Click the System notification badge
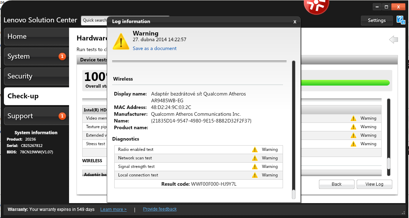 tap(62, 56)
